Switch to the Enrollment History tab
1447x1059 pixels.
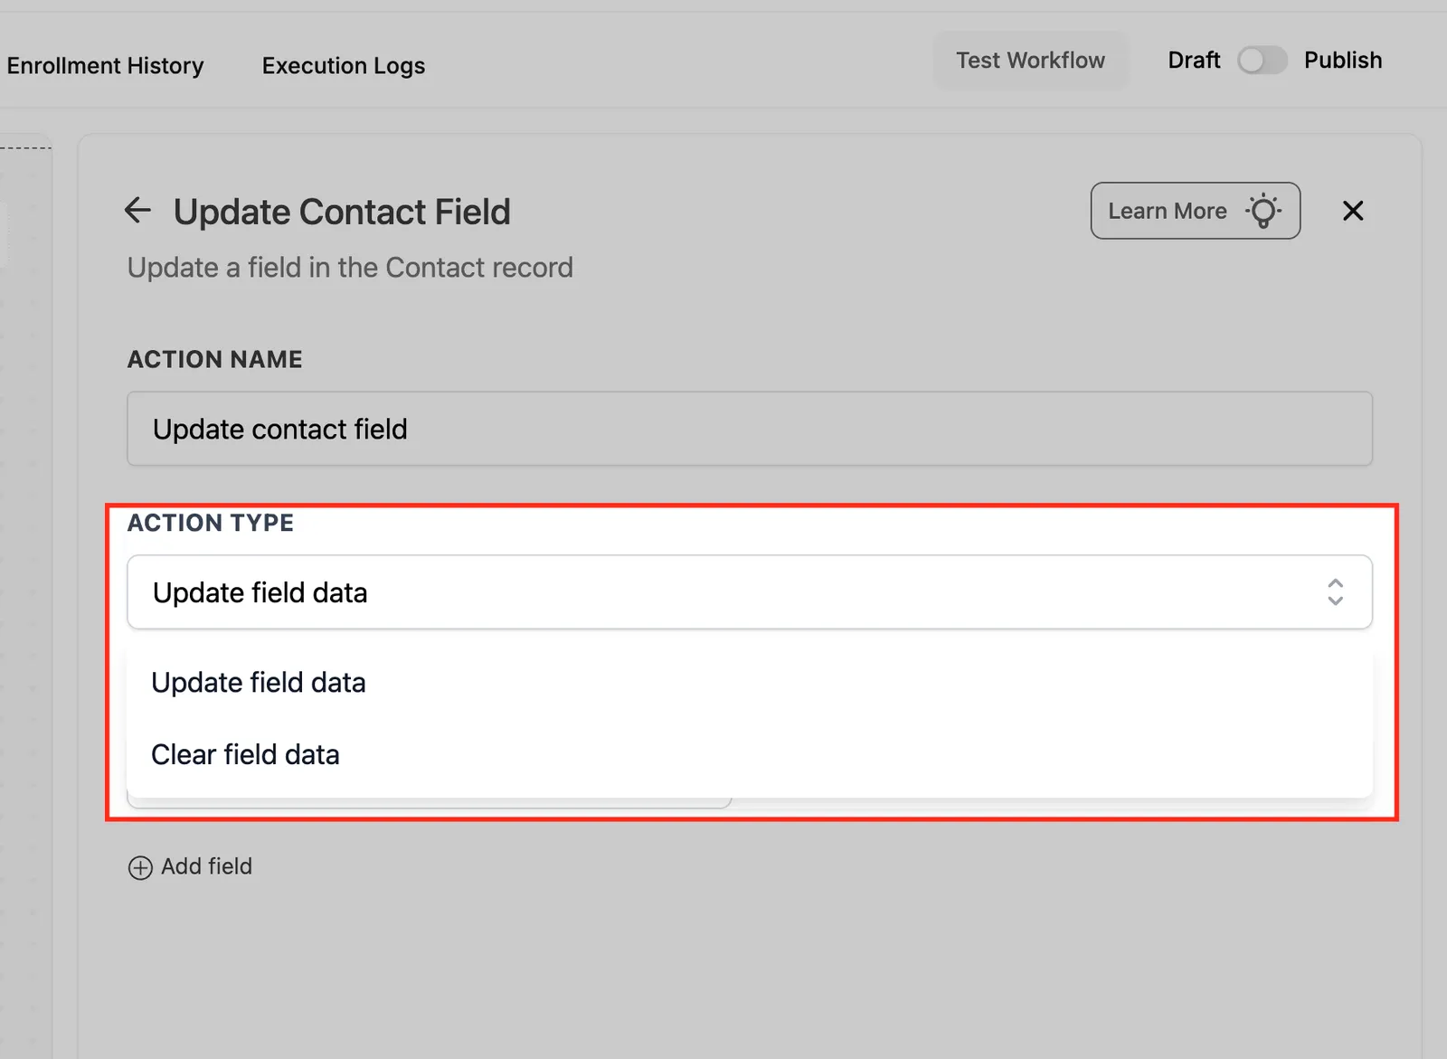(x=105, y=66)
